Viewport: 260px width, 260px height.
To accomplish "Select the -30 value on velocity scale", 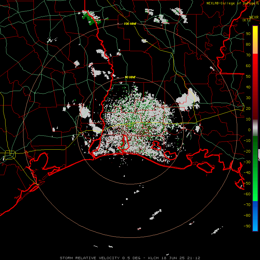I will [247, 162].
